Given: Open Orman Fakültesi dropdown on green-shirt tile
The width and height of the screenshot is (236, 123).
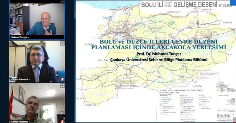Looking at the screenshot, I should tap(21, 122).
